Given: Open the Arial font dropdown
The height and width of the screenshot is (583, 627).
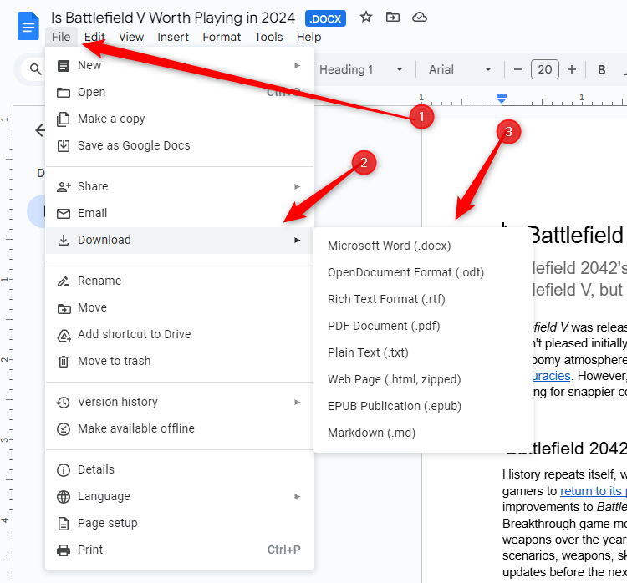Looking at the screenshot, I should (460, 69).
